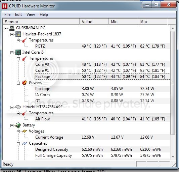Click the CPU chip icon beside Intel Core i5
This screenshot has height=172, width=179.
18,52
